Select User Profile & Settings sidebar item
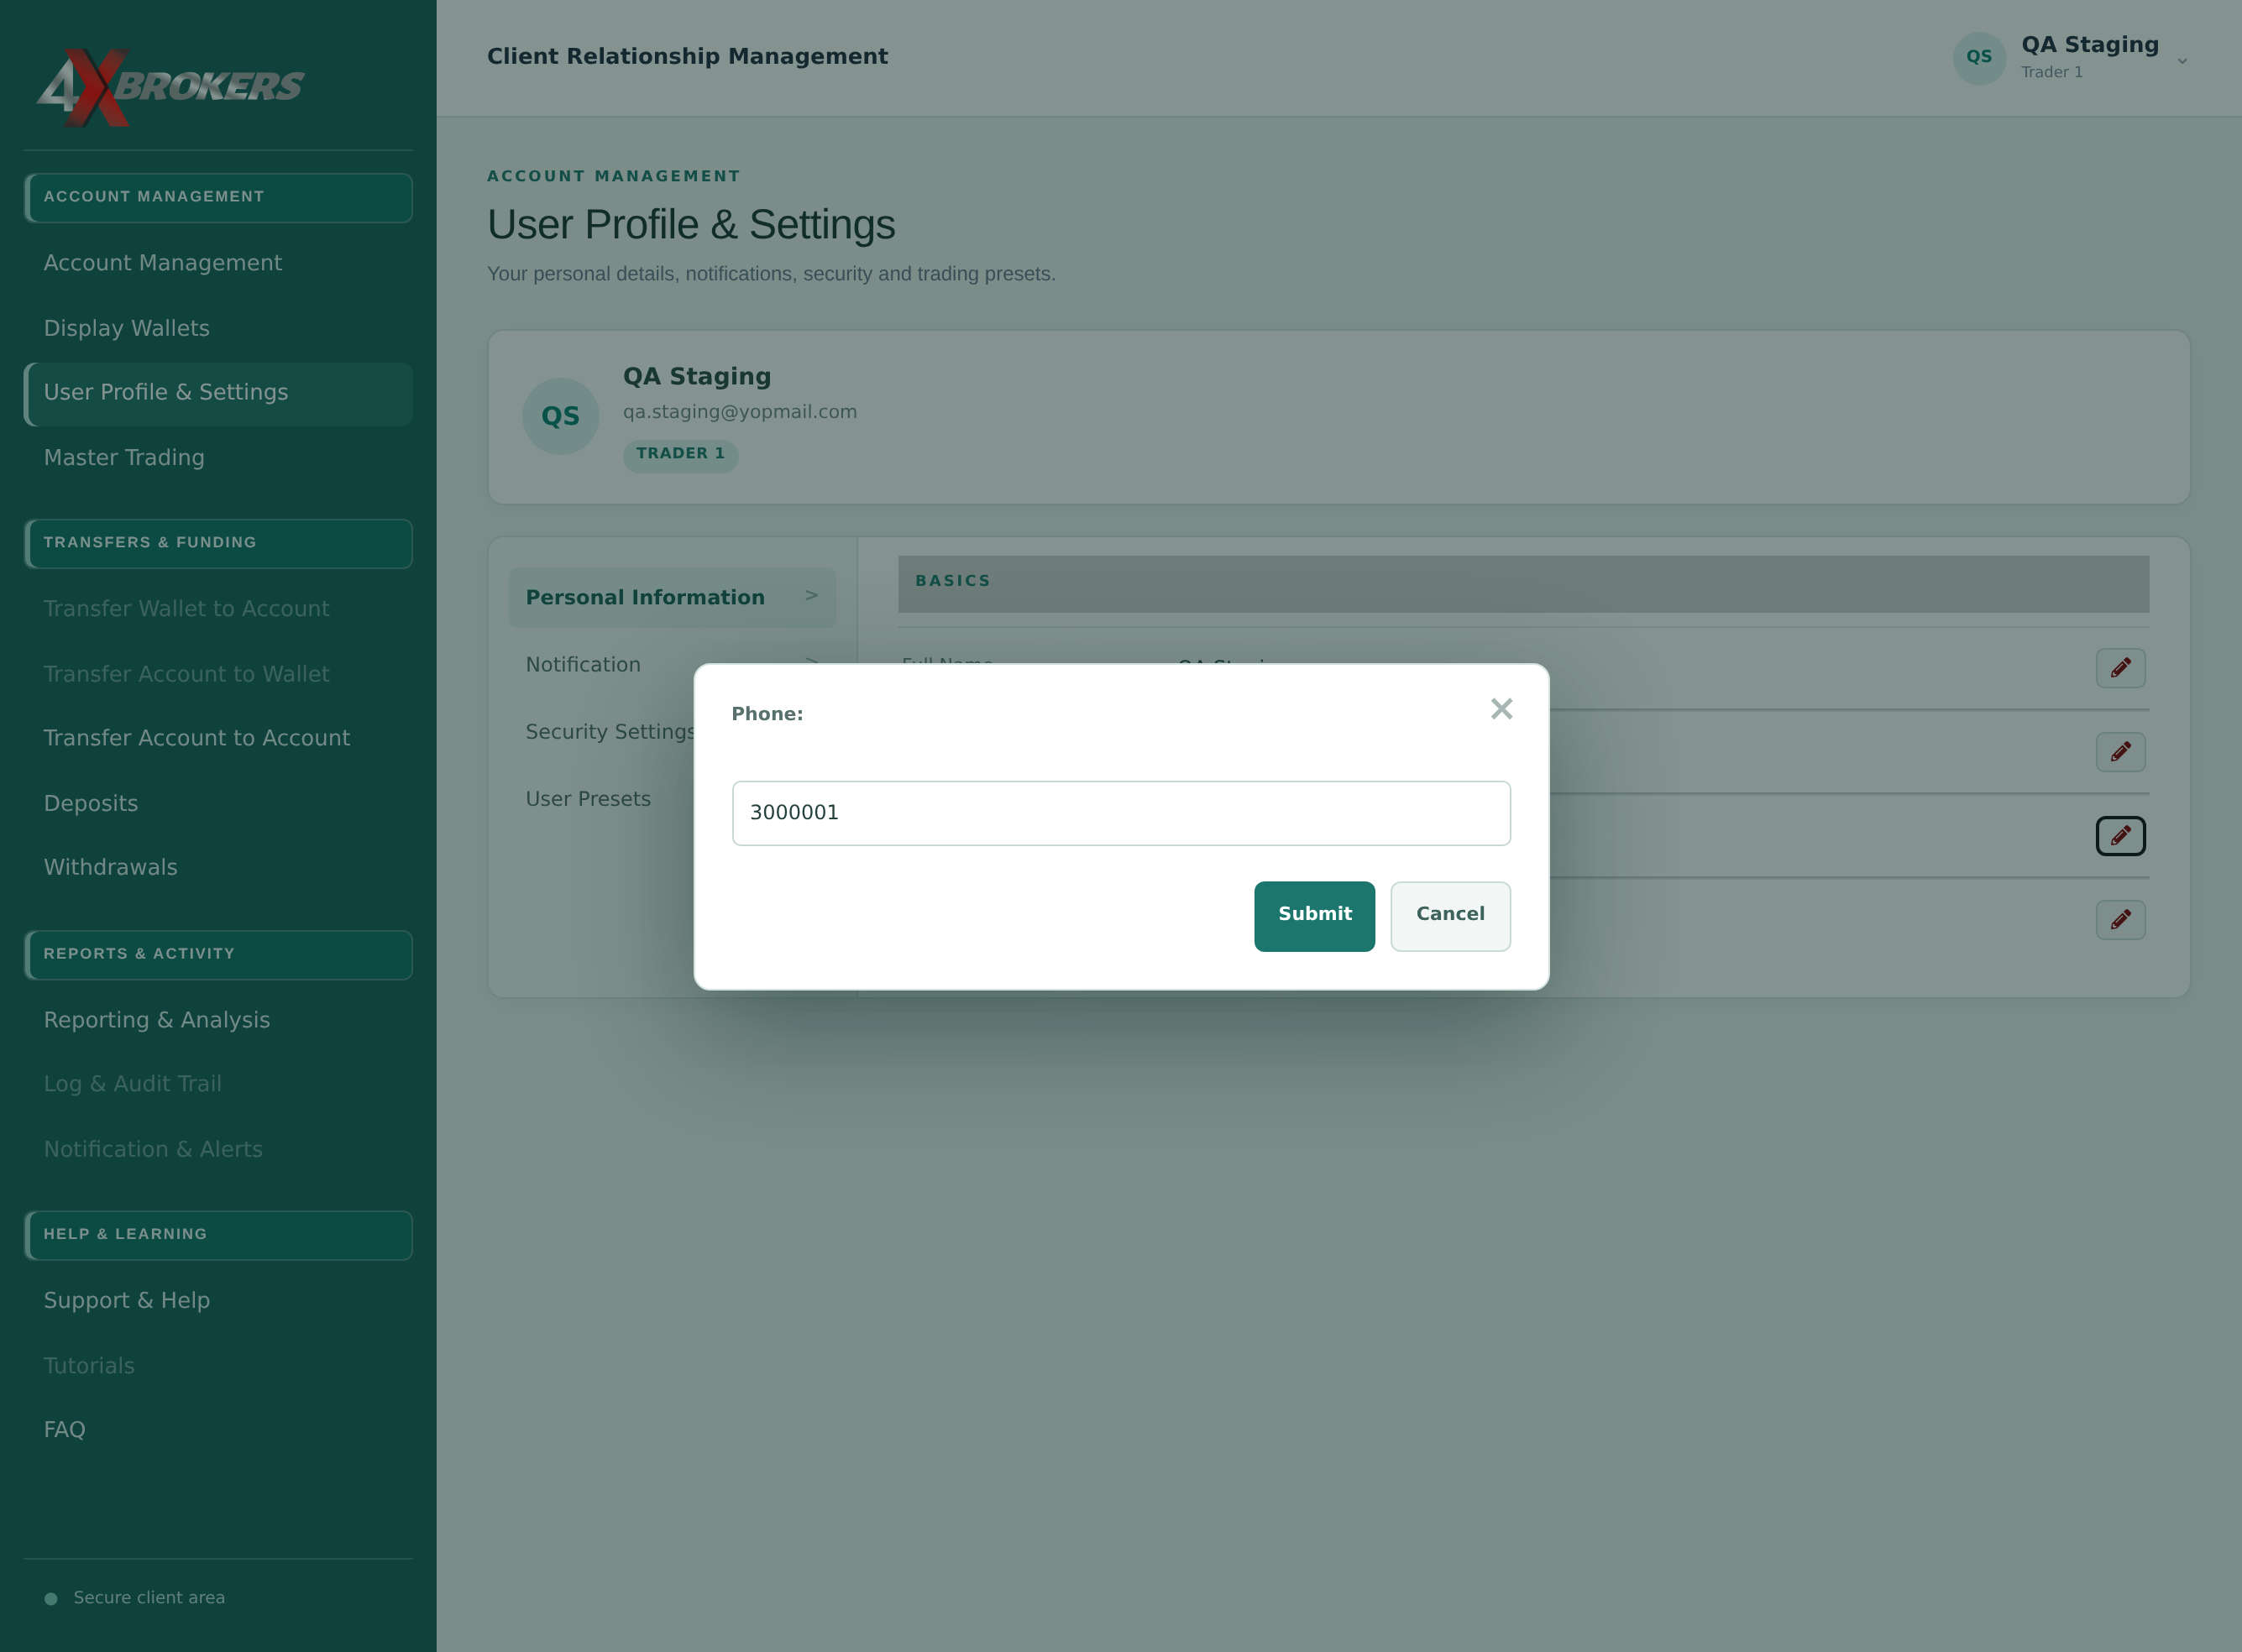The height and width of the screenshot is (1652, 2242). pyautogui.click(x=218, y=394)
